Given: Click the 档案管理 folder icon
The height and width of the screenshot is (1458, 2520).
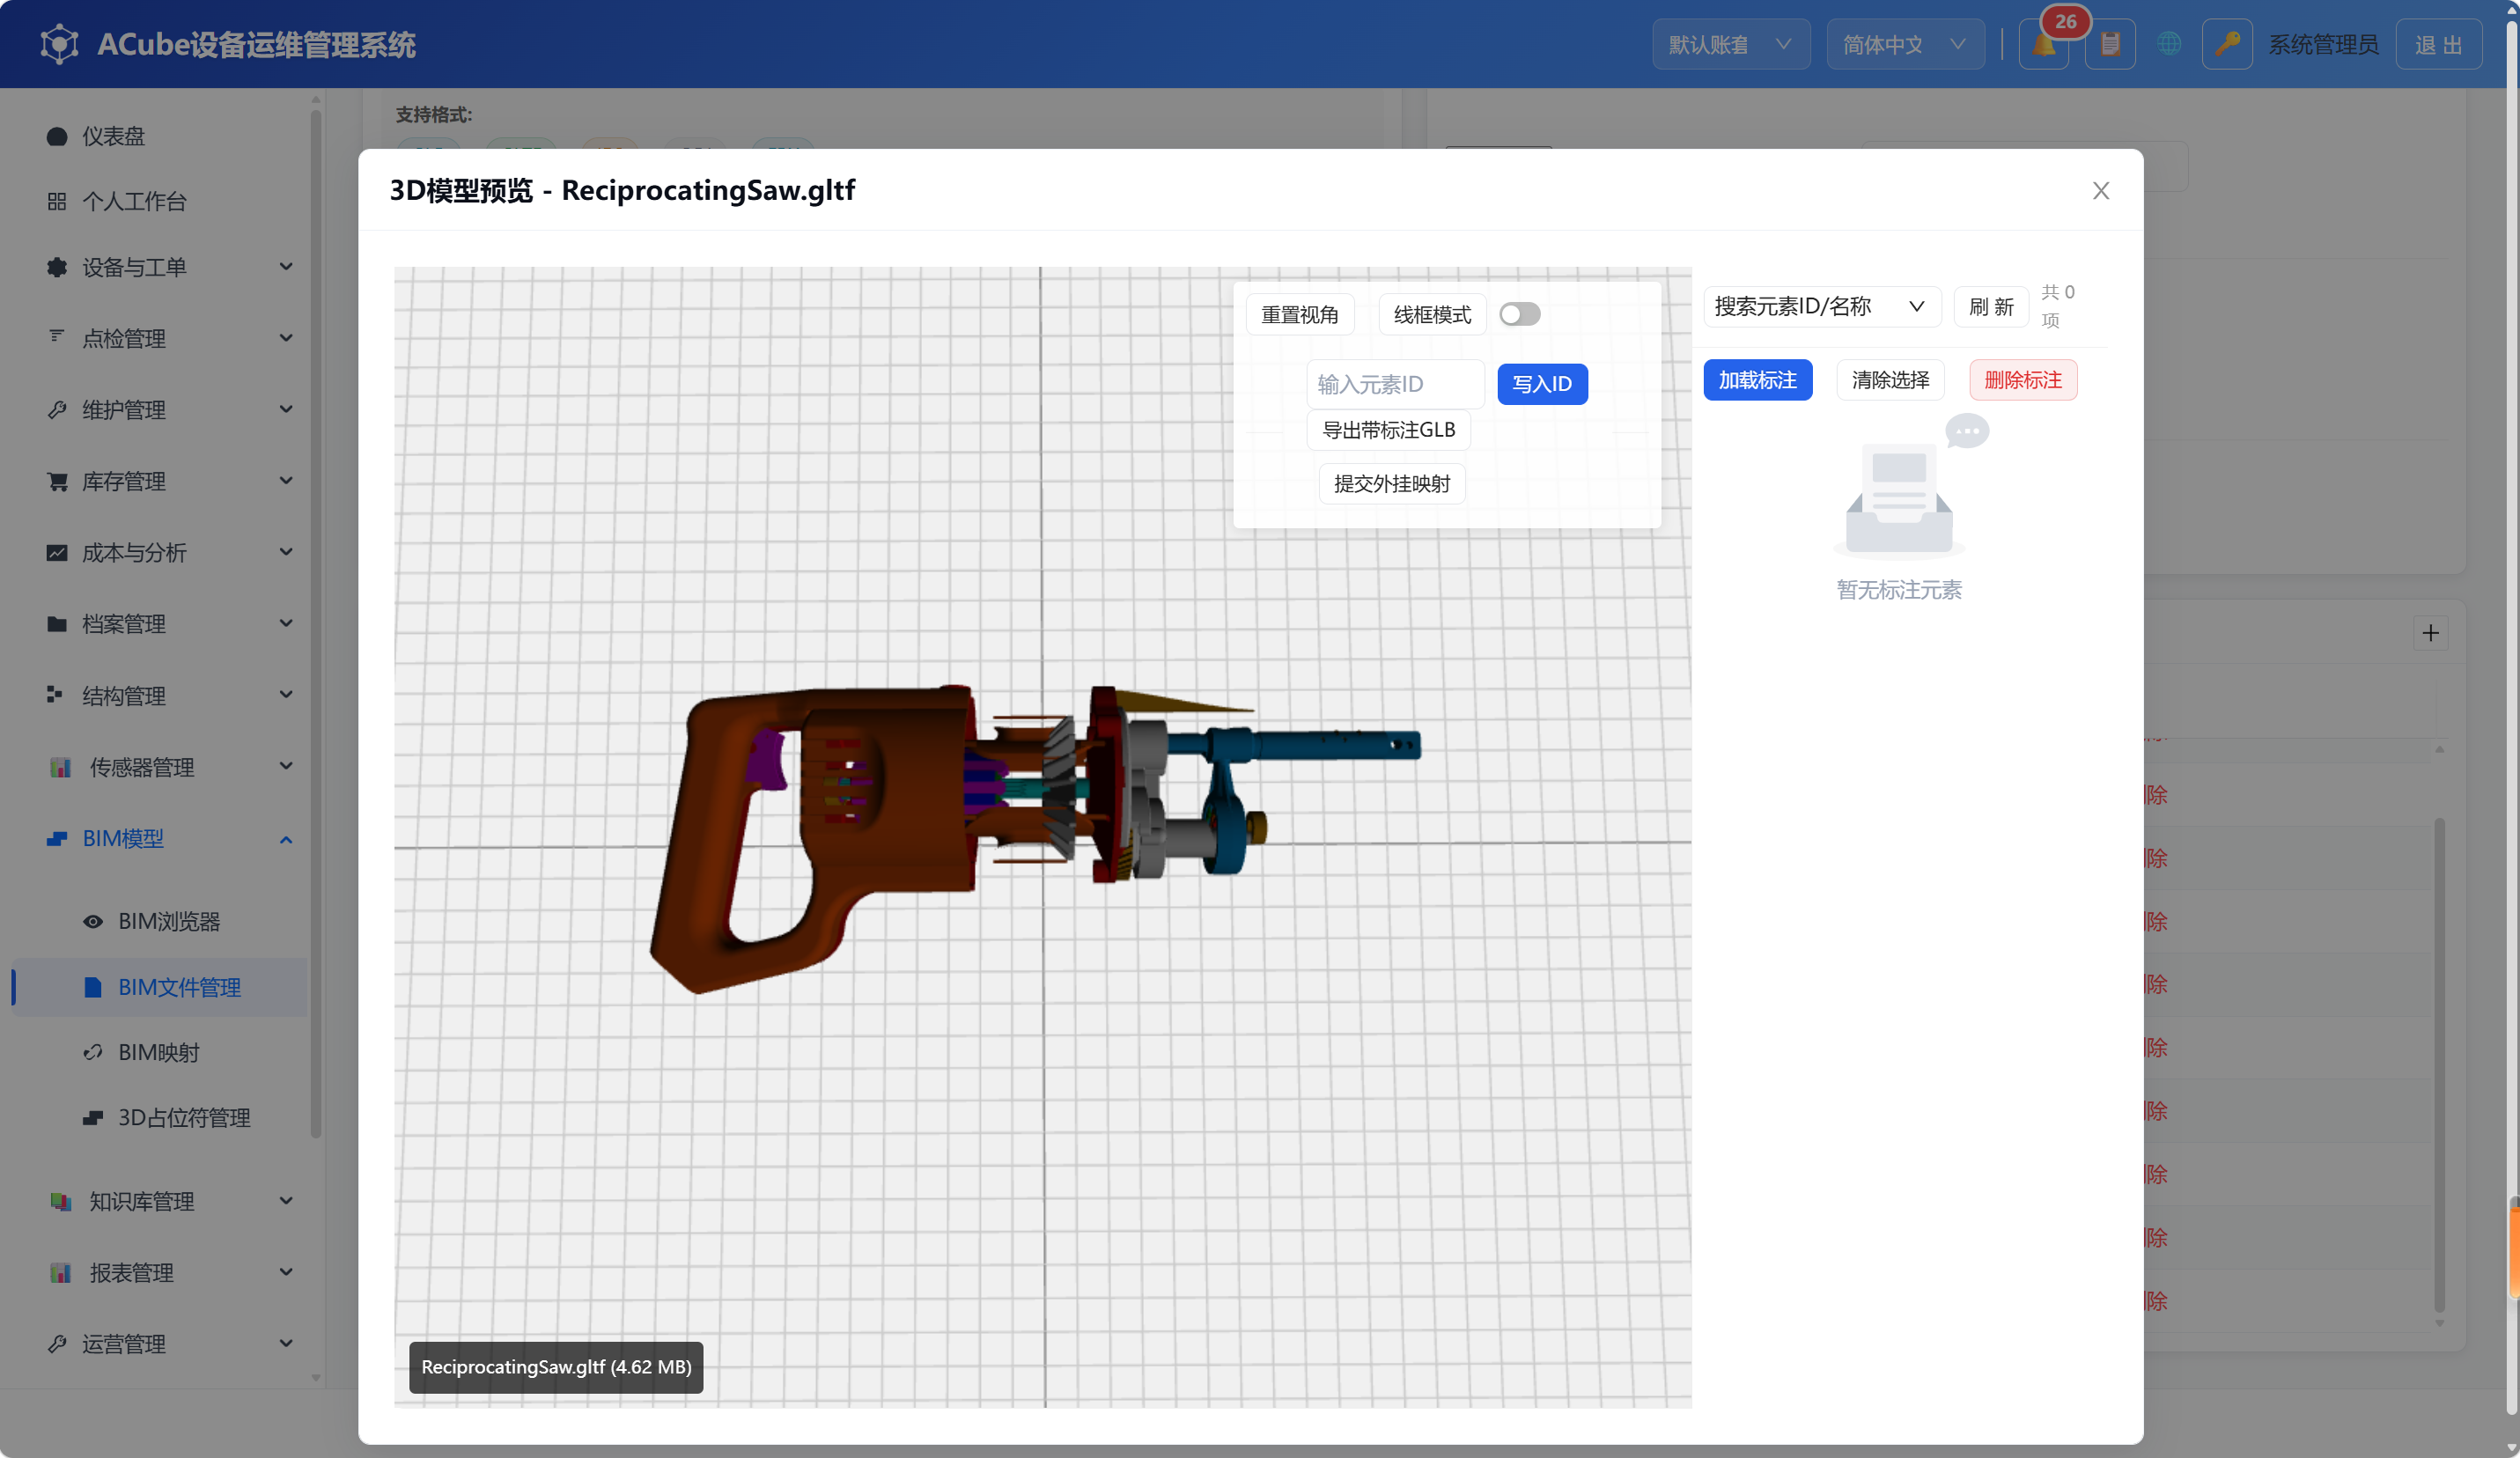Looking at the screenshot, I should click(57, 624).
